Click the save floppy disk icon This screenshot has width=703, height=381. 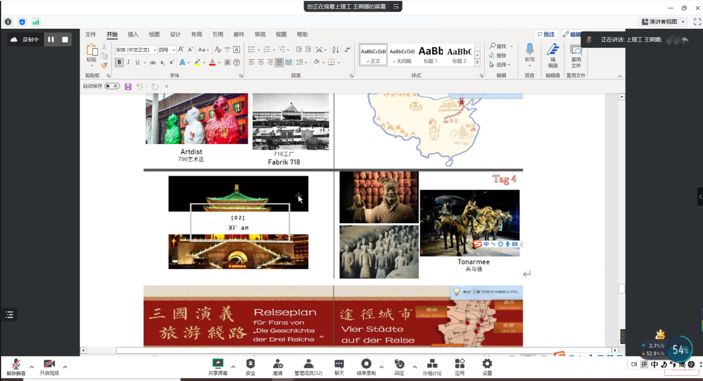click(128, 86)
